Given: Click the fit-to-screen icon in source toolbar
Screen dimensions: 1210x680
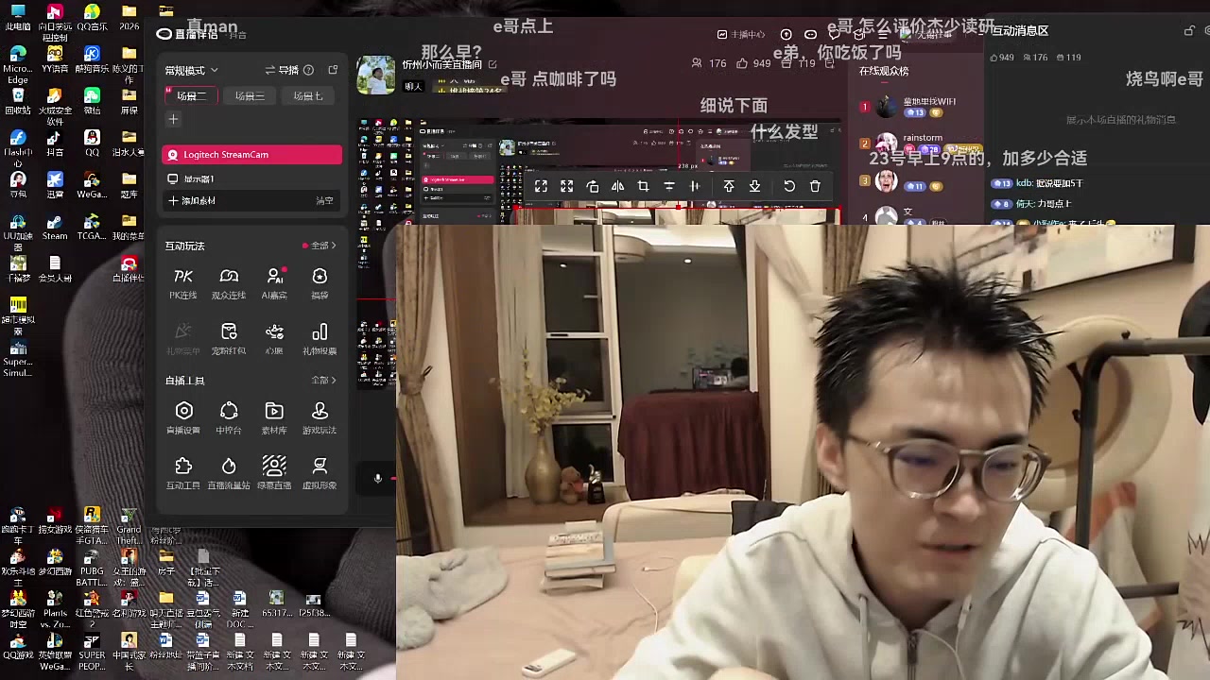Looking at the screenshot, I should [541, 187].
